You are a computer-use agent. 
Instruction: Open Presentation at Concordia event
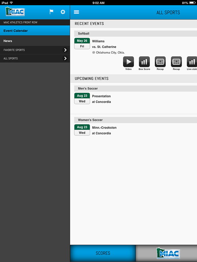point(101,99)
